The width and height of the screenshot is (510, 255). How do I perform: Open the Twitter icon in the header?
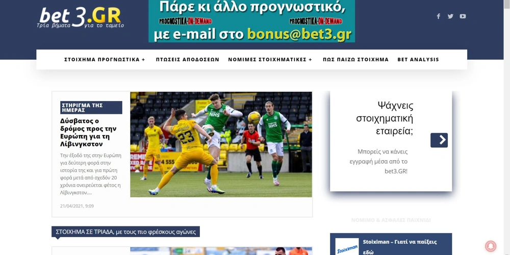pos(450,16)
